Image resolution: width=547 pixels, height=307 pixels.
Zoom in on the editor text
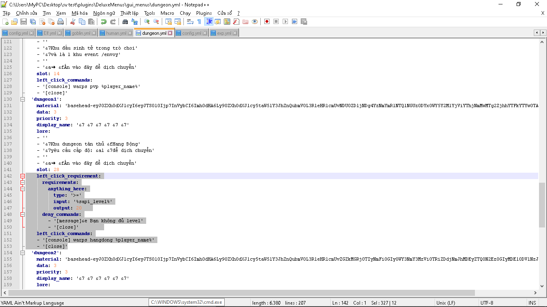coord(147,22)
